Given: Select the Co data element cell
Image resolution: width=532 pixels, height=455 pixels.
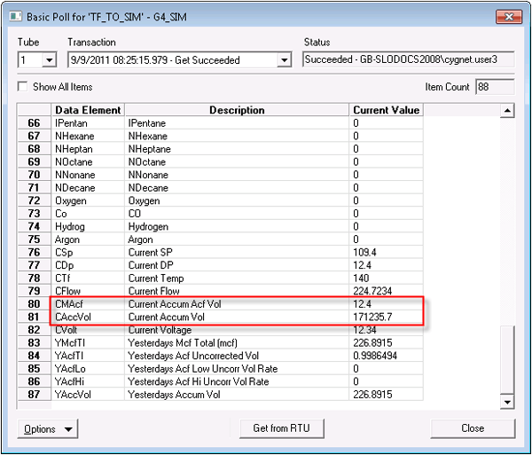Looking at the screenshot, I should click(x=88, y=214).
